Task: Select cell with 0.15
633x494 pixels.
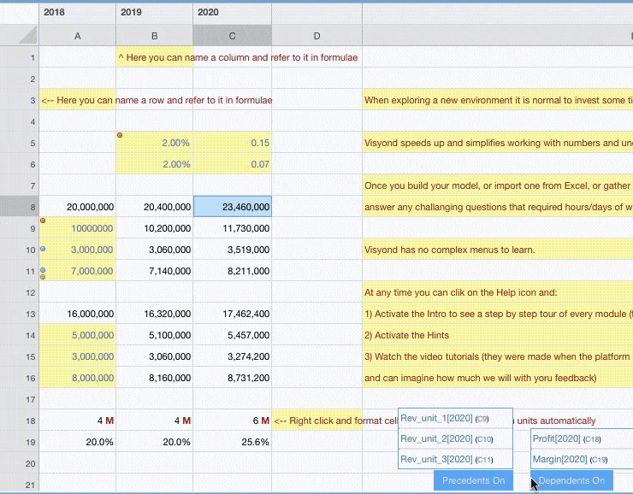Action: tap(233, 143)
